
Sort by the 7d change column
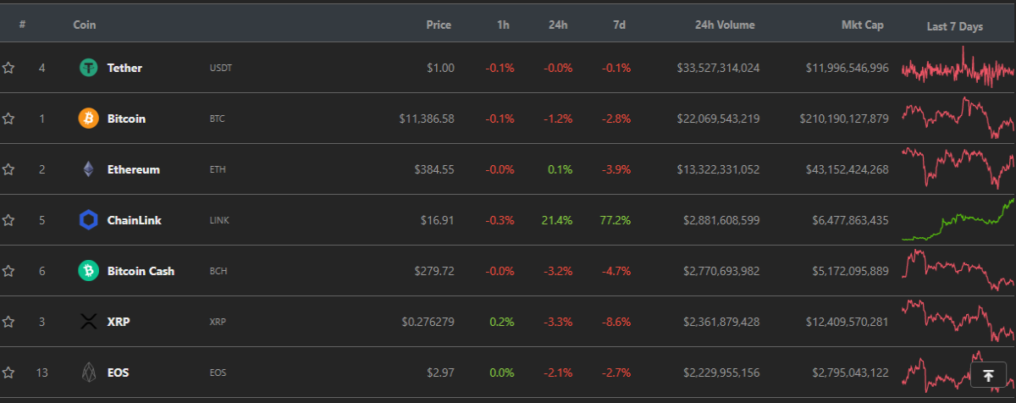point(619,25)
